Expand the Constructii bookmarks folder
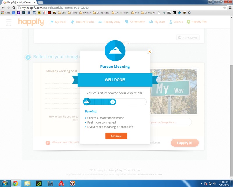233x187 pixels. (x=148, y=13)
